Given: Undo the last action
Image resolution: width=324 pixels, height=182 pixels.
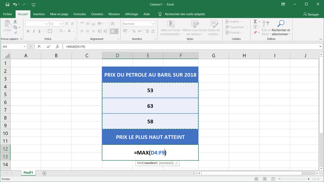Looking at the screenshot, I should [x=15, y=5].
